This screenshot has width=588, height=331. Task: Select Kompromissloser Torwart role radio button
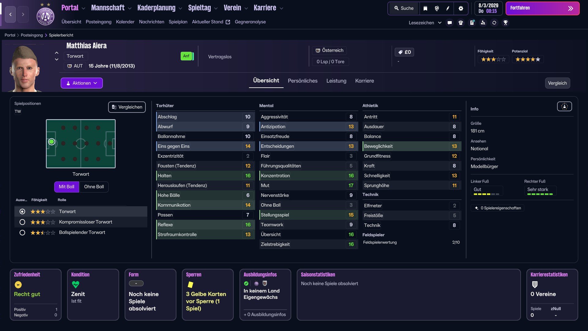click(x=22, y=222)
